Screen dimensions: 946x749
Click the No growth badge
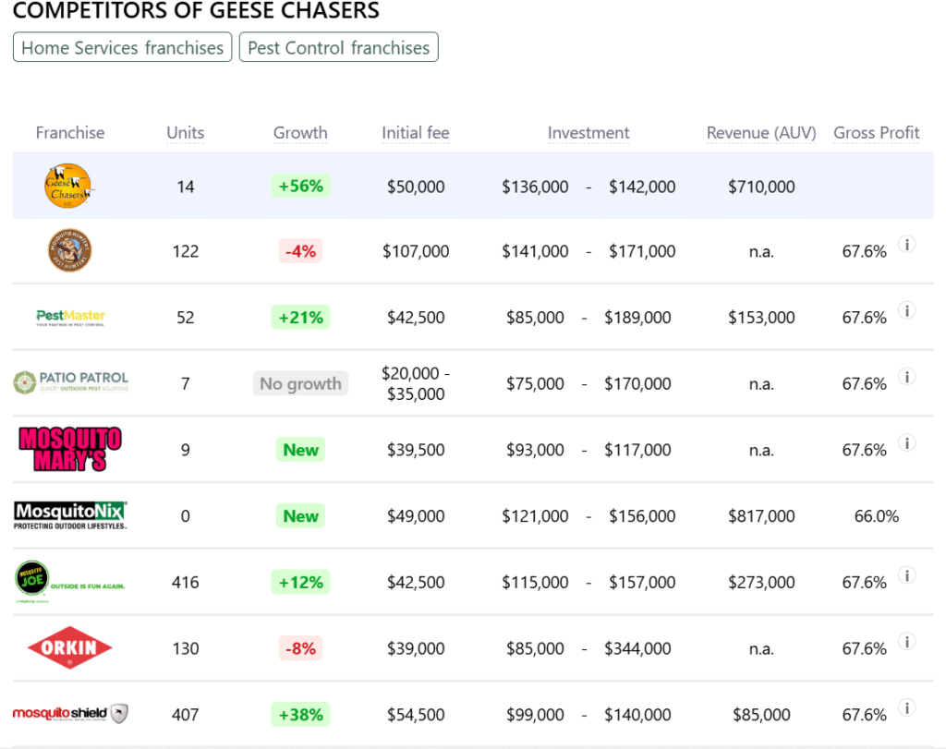pos(300,383)
